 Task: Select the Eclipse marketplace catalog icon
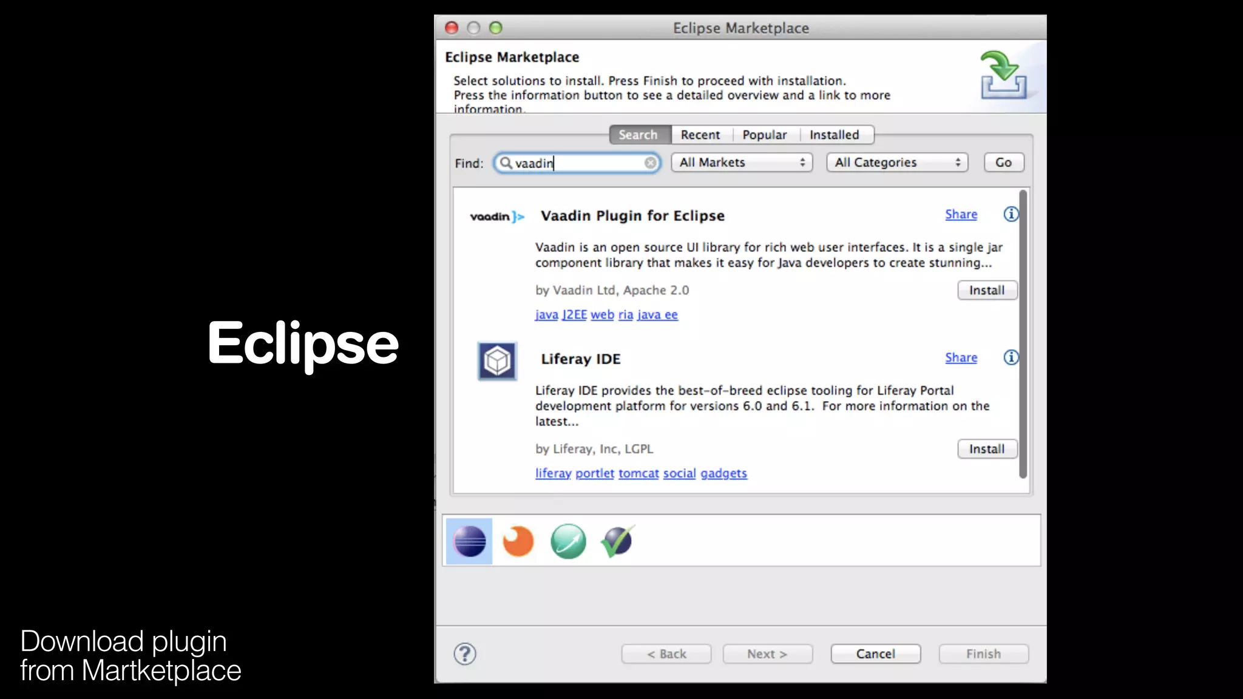click(469, 541)
